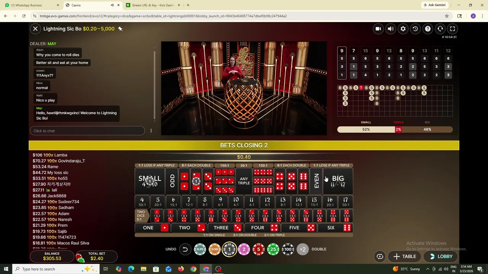This screenshot has width=488, height=274.
Task: Mute the Casino tab audio icon
Action: click(112, 5)
